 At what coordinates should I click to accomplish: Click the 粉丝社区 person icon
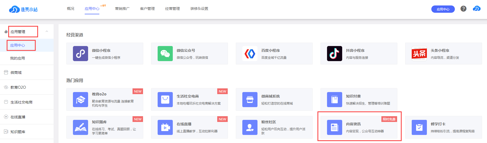250,127
